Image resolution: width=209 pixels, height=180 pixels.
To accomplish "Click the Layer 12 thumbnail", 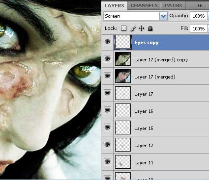I will coord(123,145).
